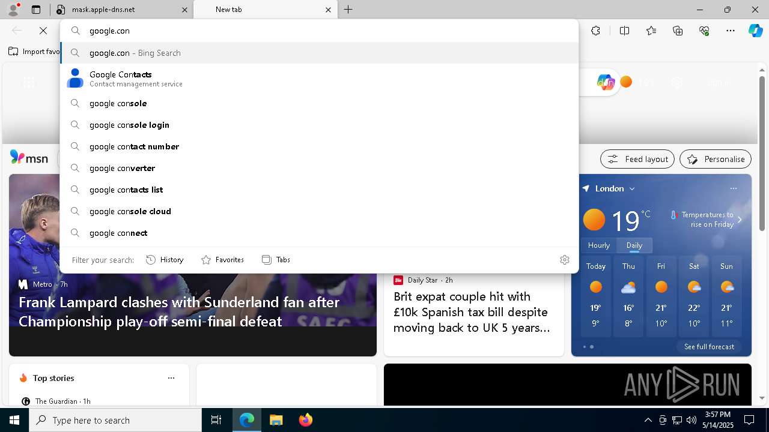The width and height of the screenshot is (769, 432).
Task: Open Top stories more options ellipsis
Action: [x=171, y=378]
